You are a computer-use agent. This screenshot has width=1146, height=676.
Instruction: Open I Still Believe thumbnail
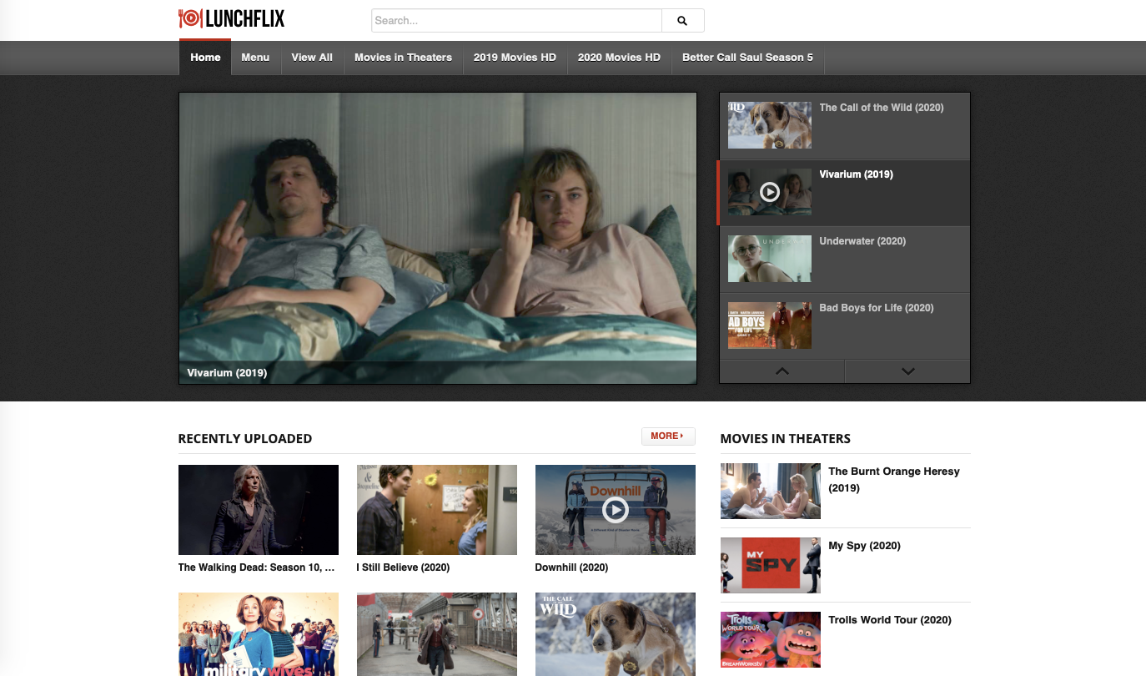[x=437, y=510]
